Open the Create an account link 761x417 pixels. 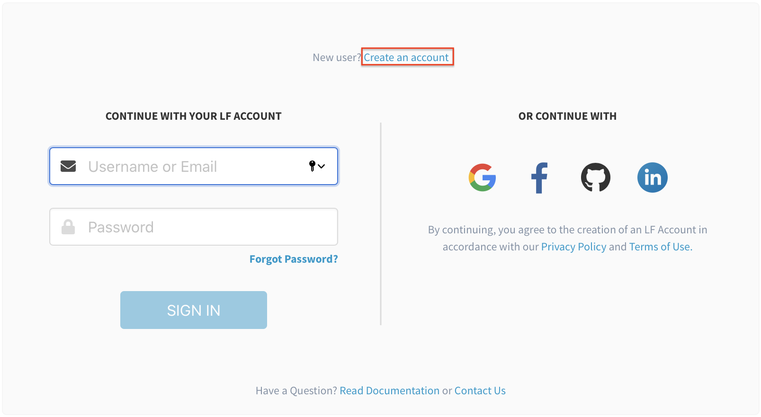click(x=406, y=57)
